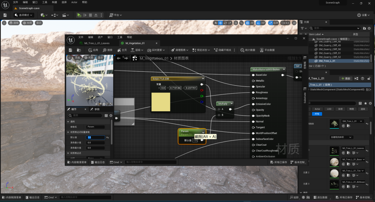Select the selection arrow tool in viewport

pyautogui.click(x=216, y=23)
